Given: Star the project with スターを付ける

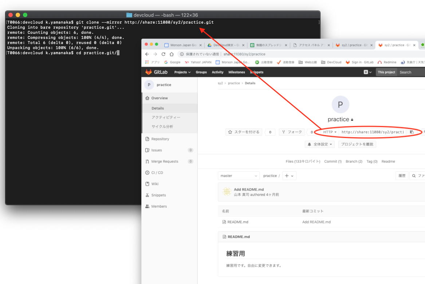Looking at the screenshot, I should (x=244, y=132).
